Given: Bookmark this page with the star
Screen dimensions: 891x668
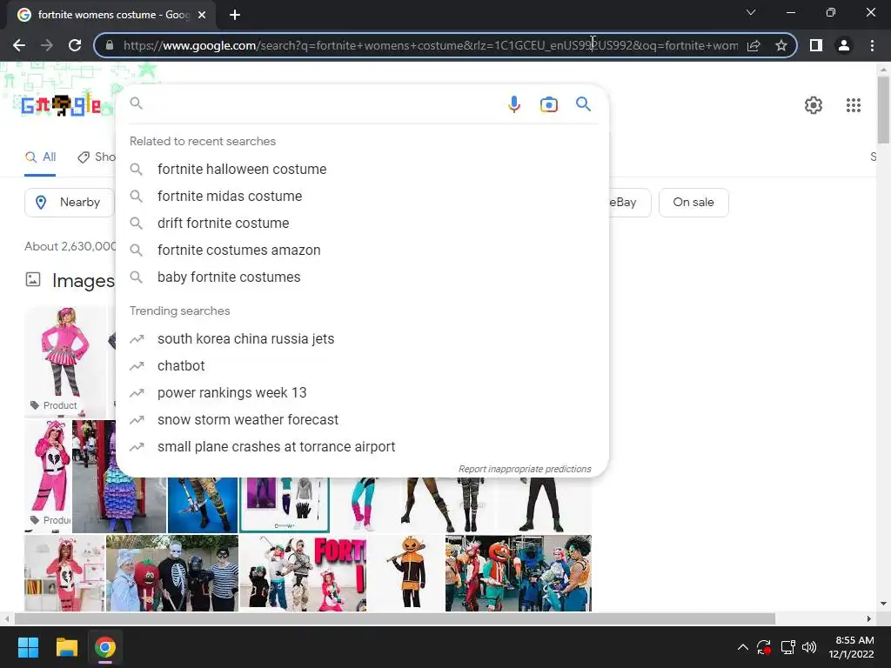Looking at the screenshot, I should pyautogui.click(x=781, y=45).
